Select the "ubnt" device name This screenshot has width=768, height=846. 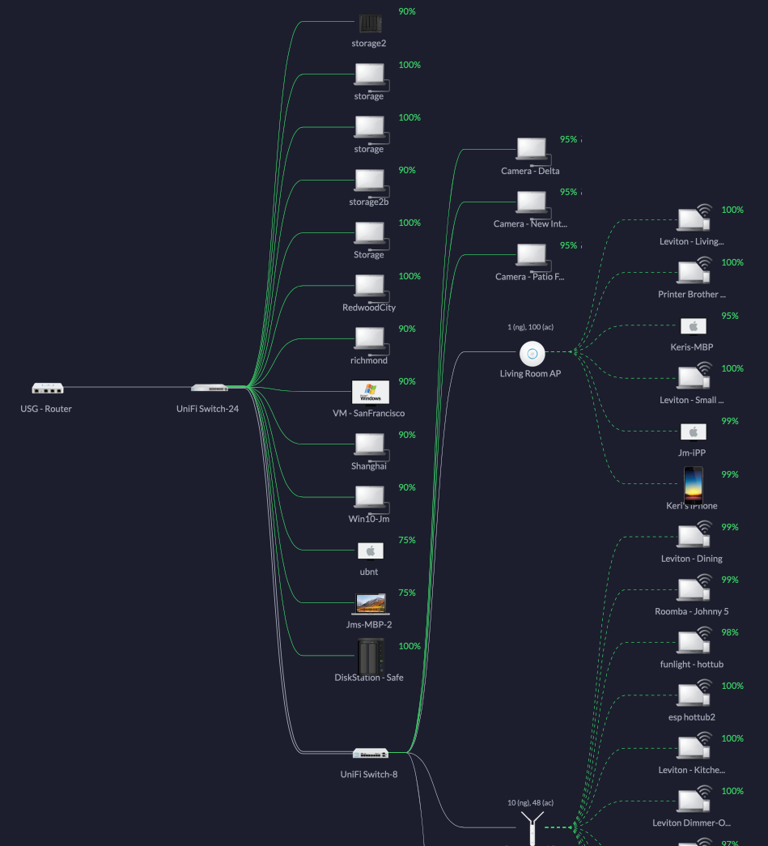pyautogui.click(x=369, y=572)
